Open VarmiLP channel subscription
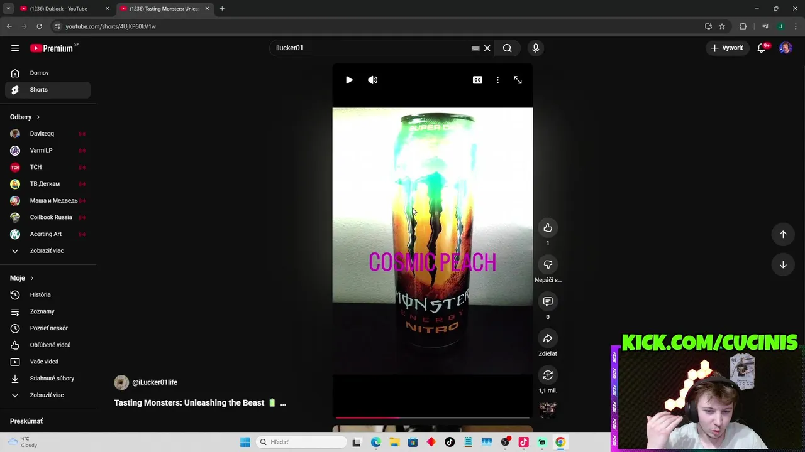 click(x=48, y=151)
